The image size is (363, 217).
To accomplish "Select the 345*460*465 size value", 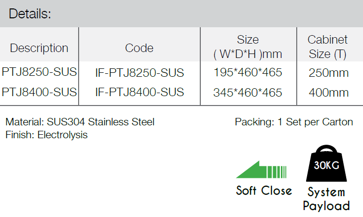I will pos(248,93).
